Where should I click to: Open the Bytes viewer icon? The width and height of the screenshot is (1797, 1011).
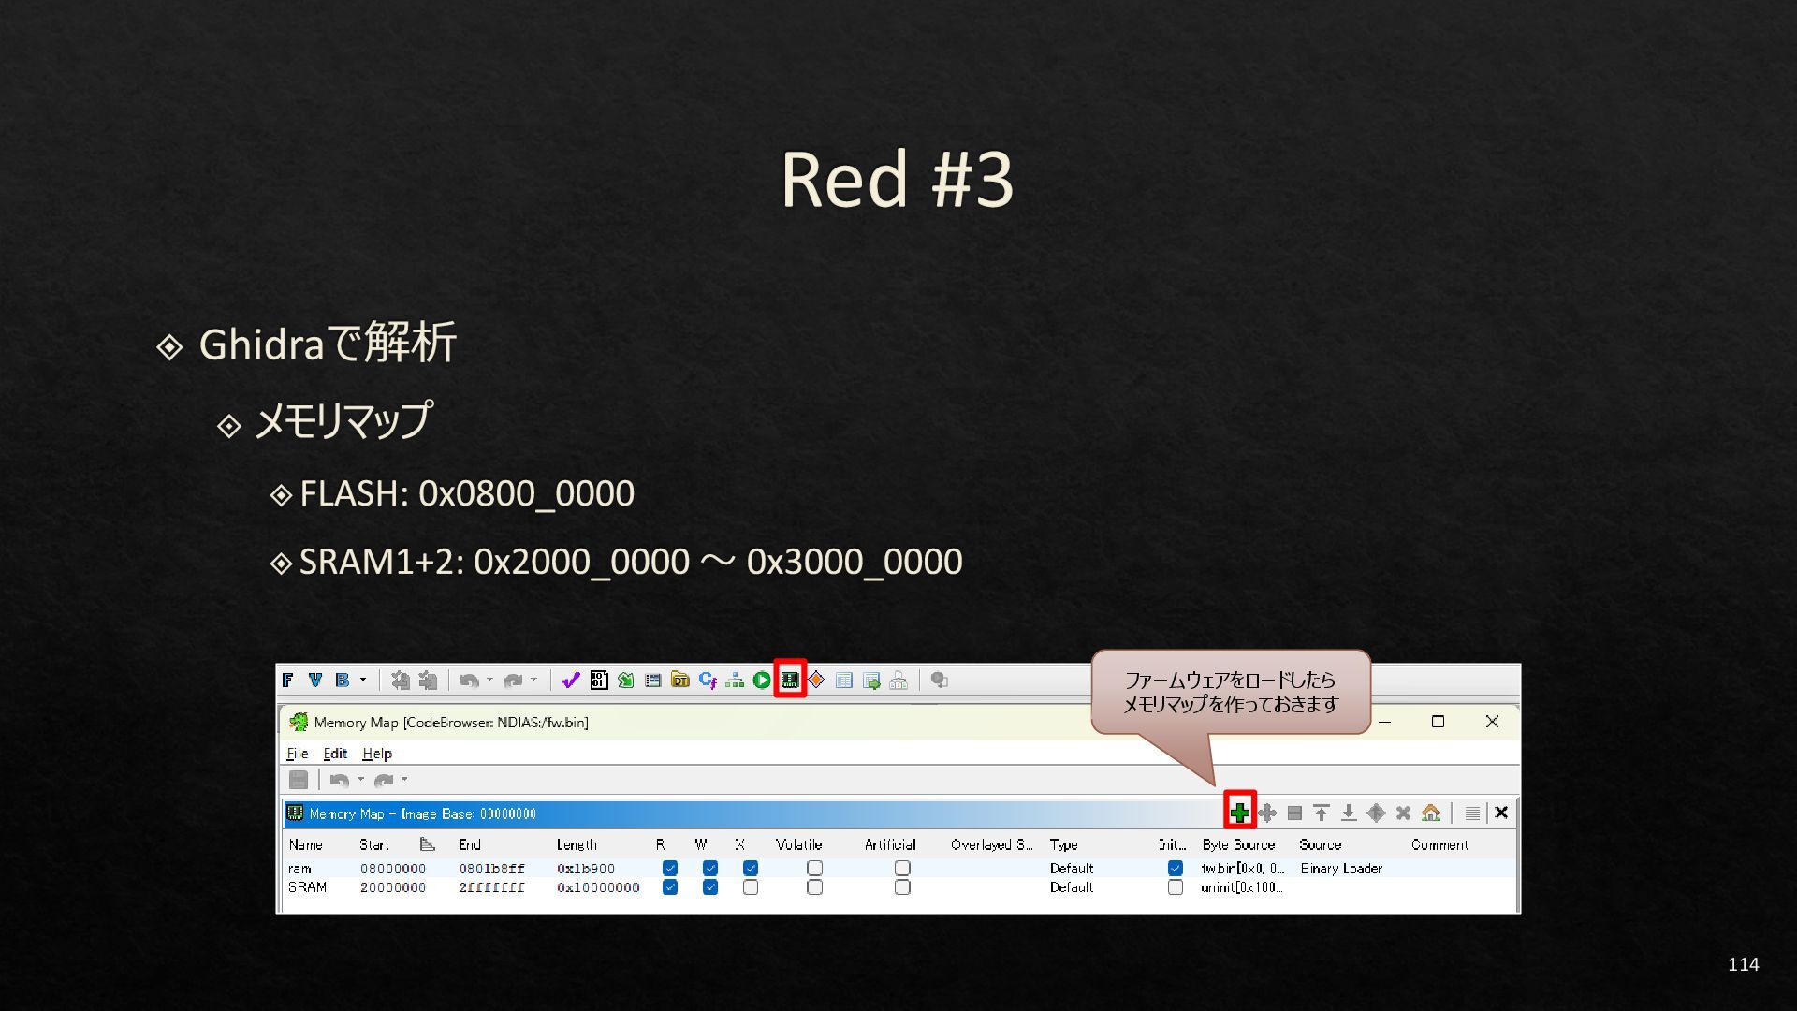(x=599, y=681)
